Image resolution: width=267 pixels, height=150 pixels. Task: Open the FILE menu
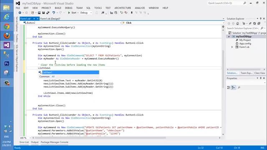pyautogui.click(x=18, y=8)
